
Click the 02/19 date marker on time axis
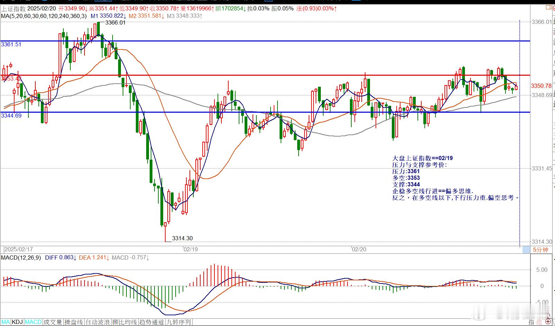pyautogui.click(x=191, y=249)
